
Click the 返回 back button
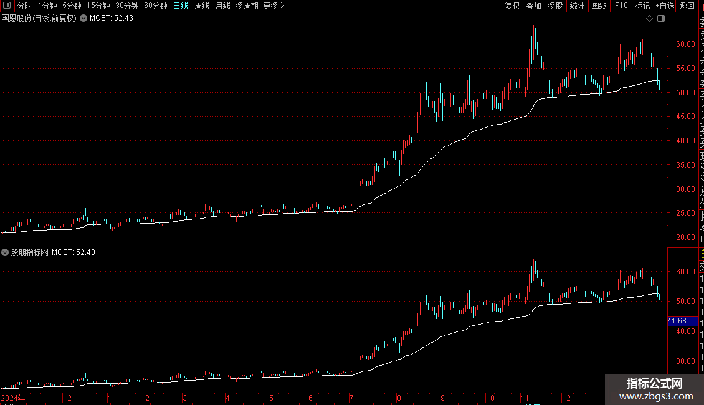[x=687, y=6]
